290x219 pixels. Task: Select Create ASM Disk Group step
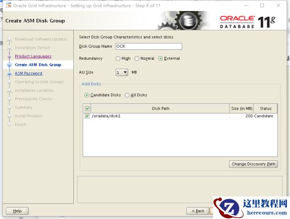pos(38,65)
